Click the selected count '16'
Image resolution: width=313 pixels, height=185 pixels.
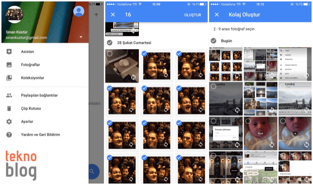coord(128,14)
